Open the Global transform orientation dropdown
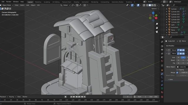 (x=65, y=5)
